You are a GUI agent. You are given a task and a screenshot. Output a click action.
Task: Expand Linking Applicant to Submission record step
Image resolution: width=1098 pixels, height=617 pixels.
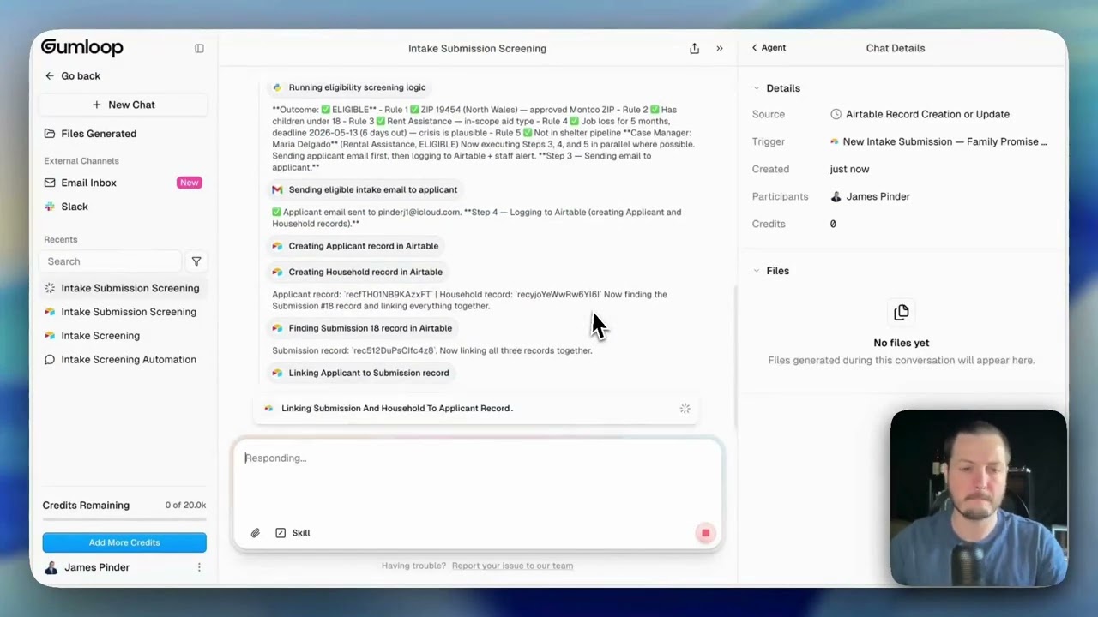tap(360, 373)
